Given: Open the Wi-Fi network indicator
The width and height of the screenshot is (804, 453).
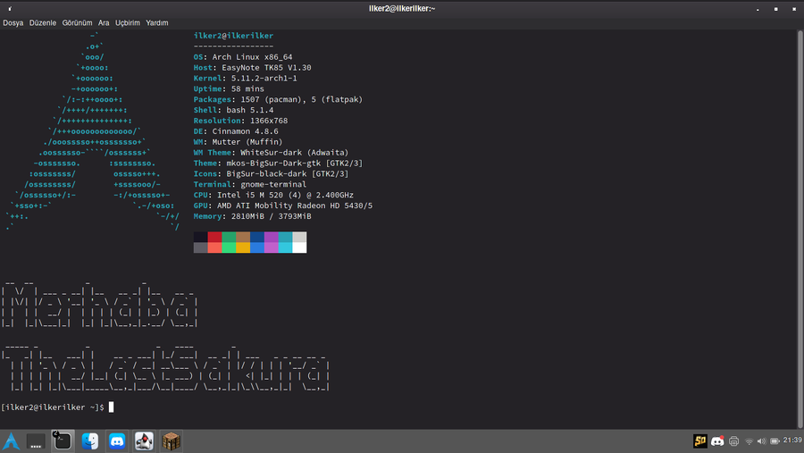Looking at the screenshot, I should coord(750,440).
